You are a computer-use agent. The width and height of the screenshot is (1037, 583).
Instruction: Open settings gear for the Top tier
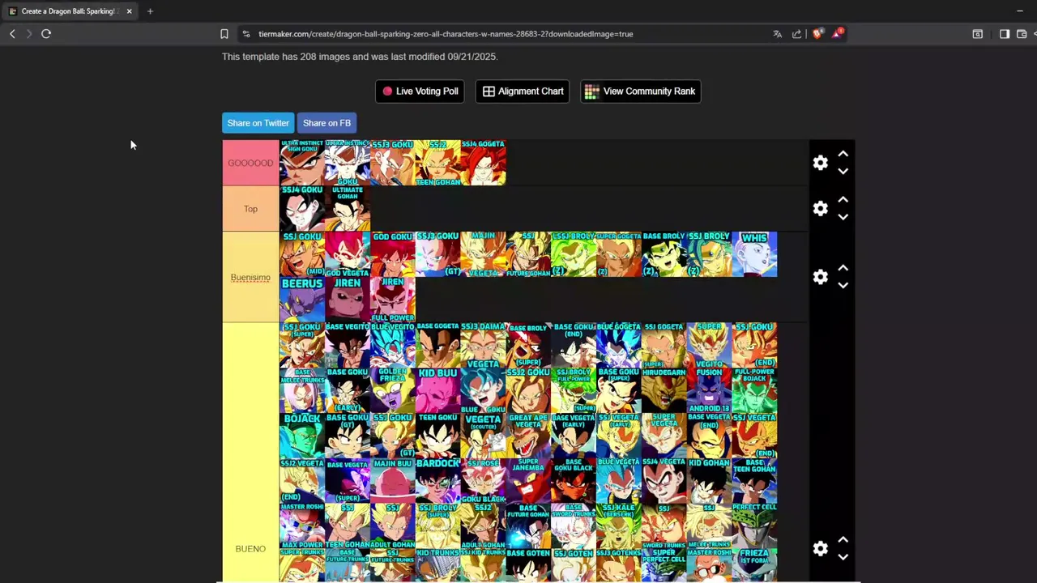click(x=821, y=209)
